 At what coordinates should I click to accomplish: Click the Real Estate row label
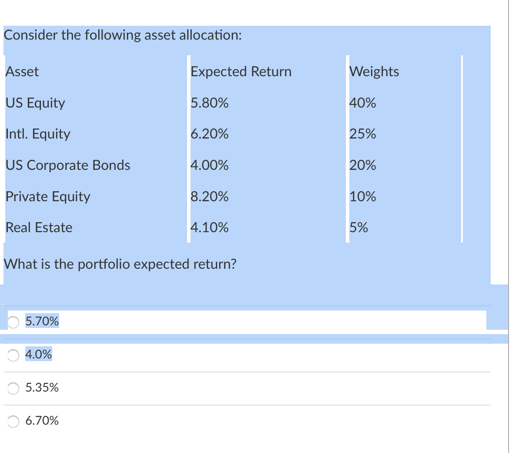(39, 227)
